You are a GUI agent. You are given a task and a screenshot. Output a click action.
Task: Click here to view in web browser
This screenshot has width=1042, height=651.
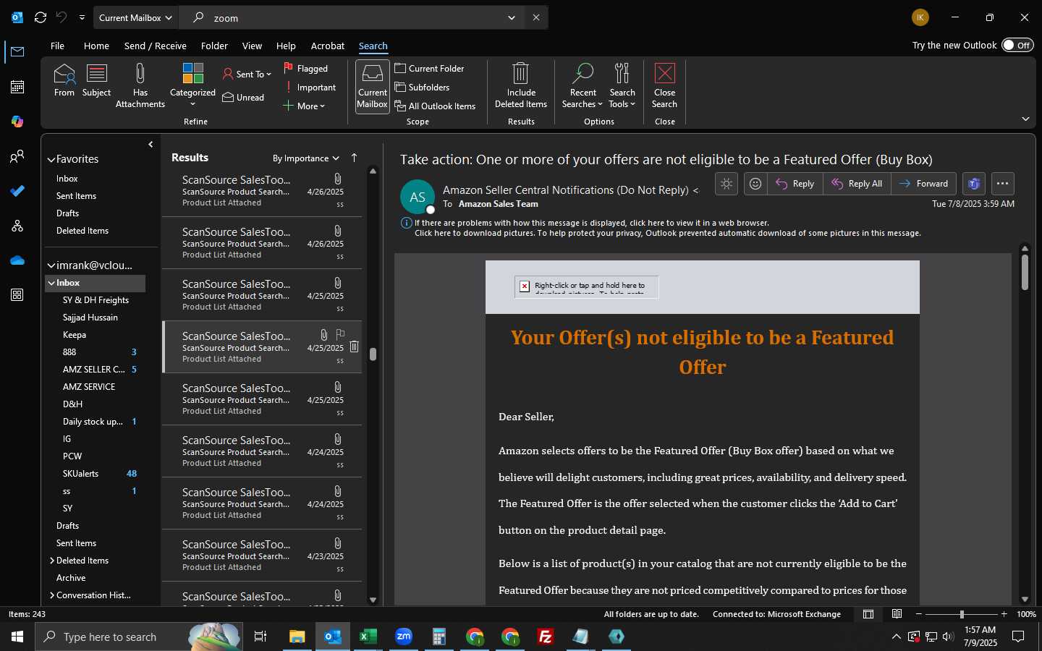[592, 223]
